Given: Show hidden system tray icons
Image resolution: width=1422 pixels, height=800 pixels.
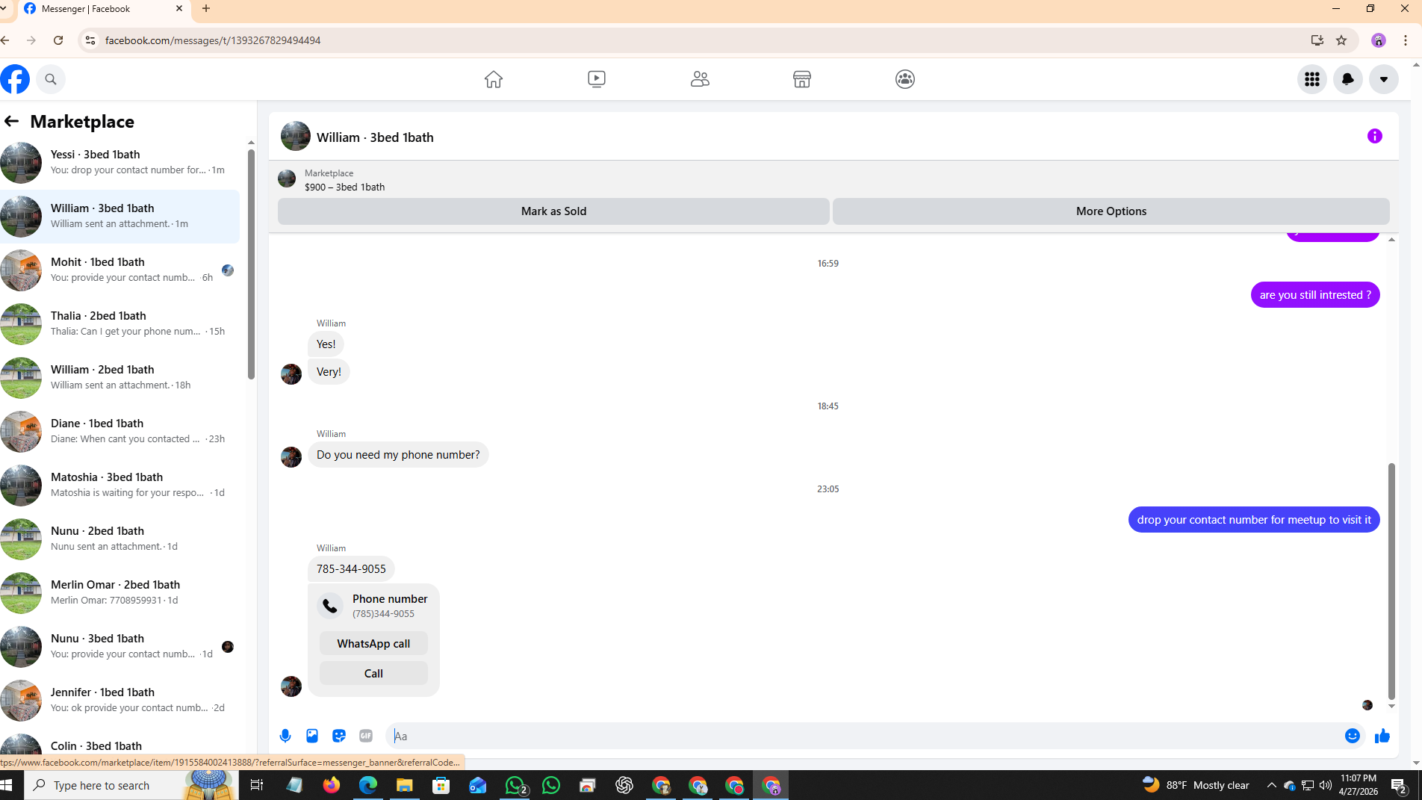Looking at the screenshot, I should click(1271, 785).
